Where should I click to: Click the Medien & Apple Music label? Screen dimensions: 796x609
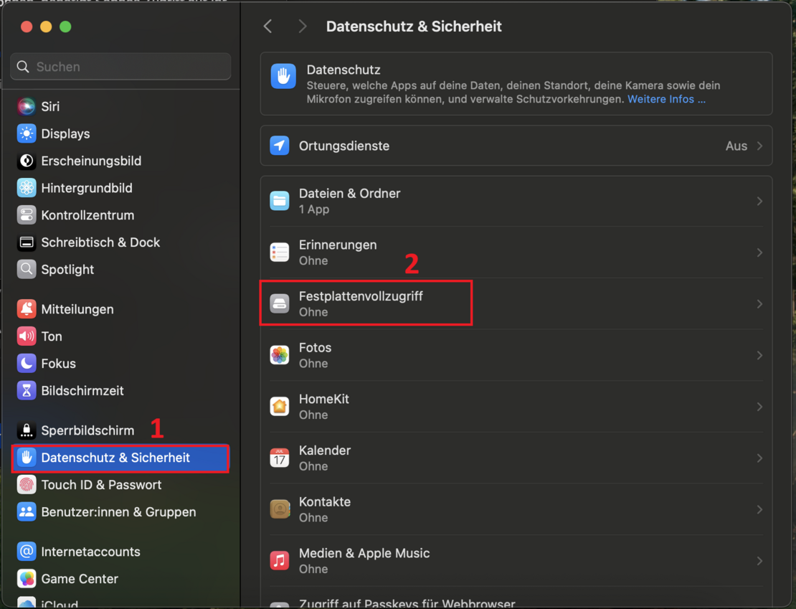coord(364,553)
